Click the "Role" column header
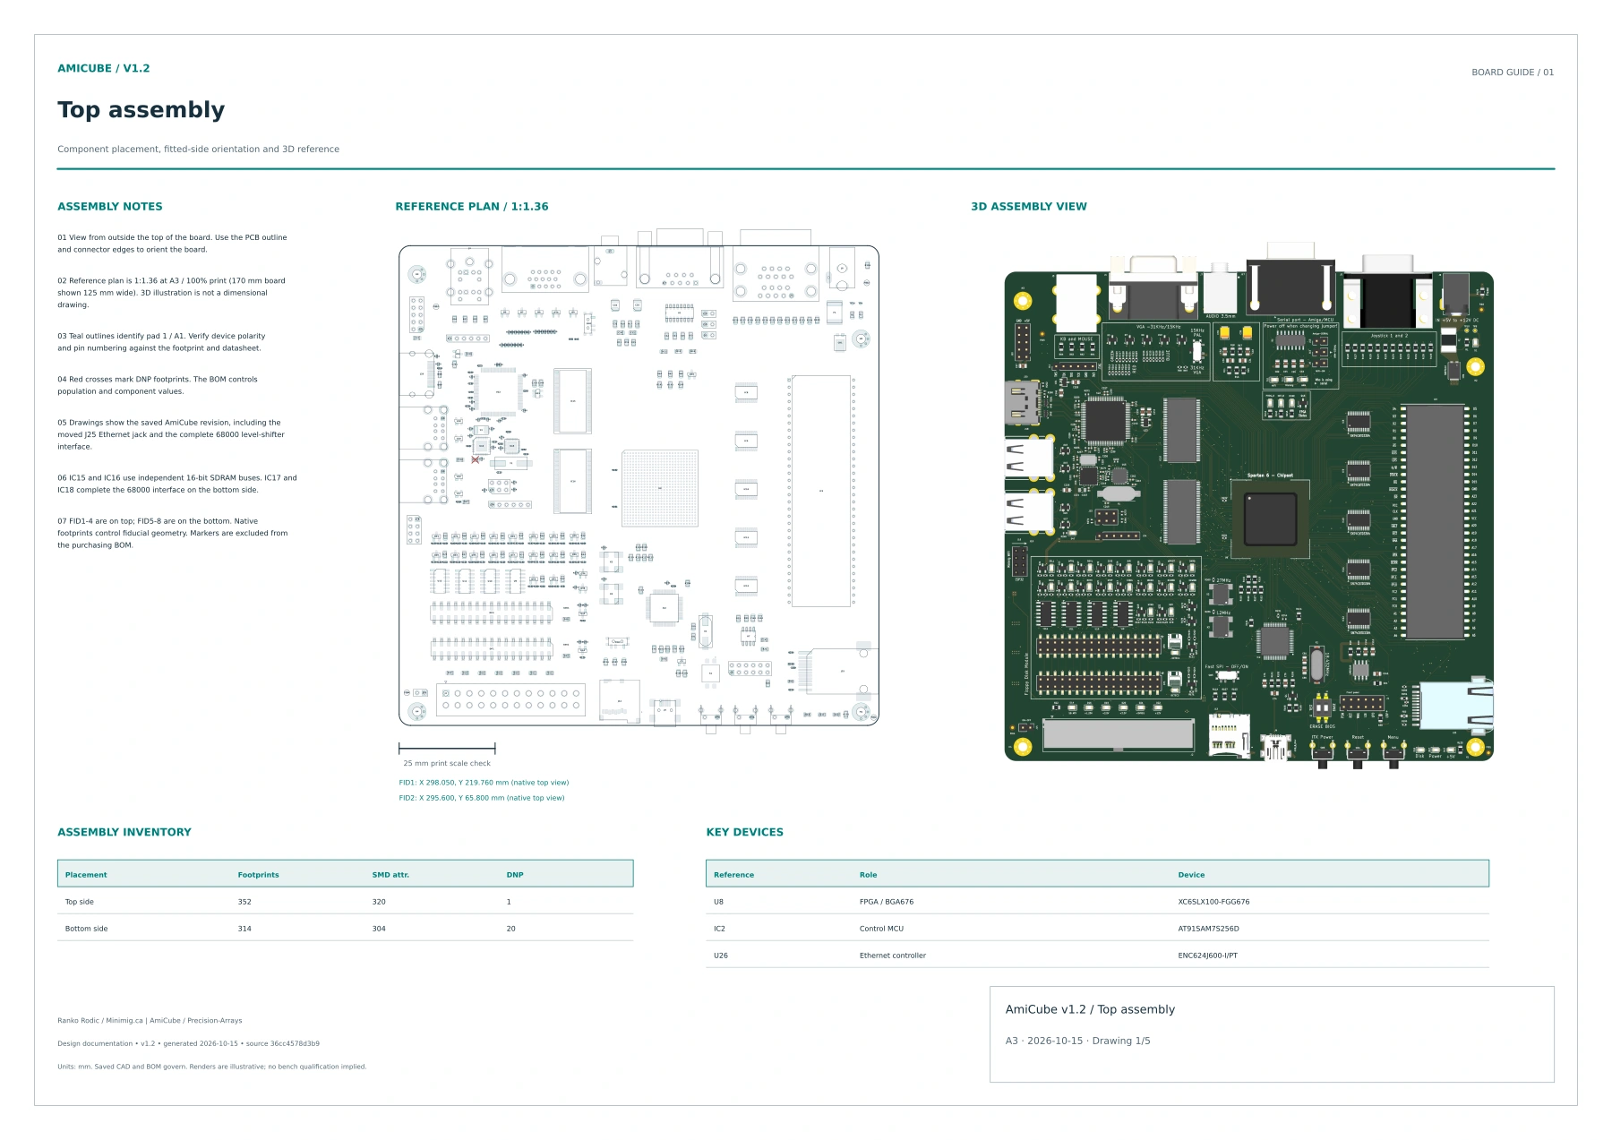 (868, 875)
